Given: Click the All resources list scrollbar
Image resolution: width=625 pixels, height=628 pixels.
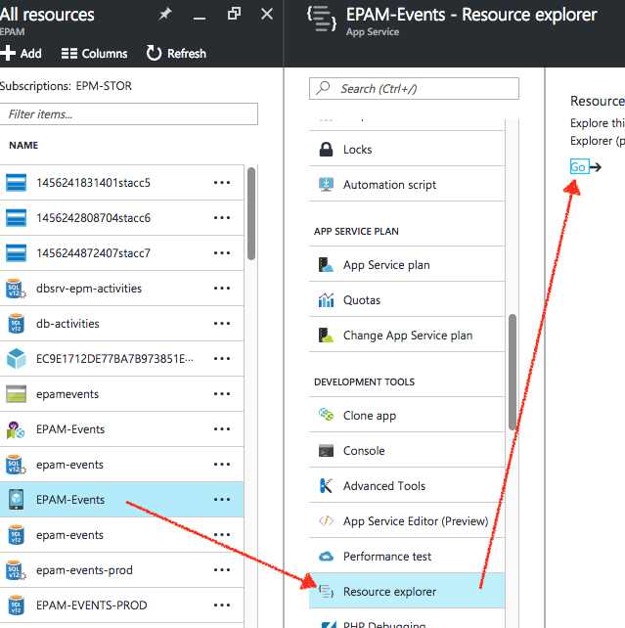Looking at the screenshot, I should [x=251, y=214].
